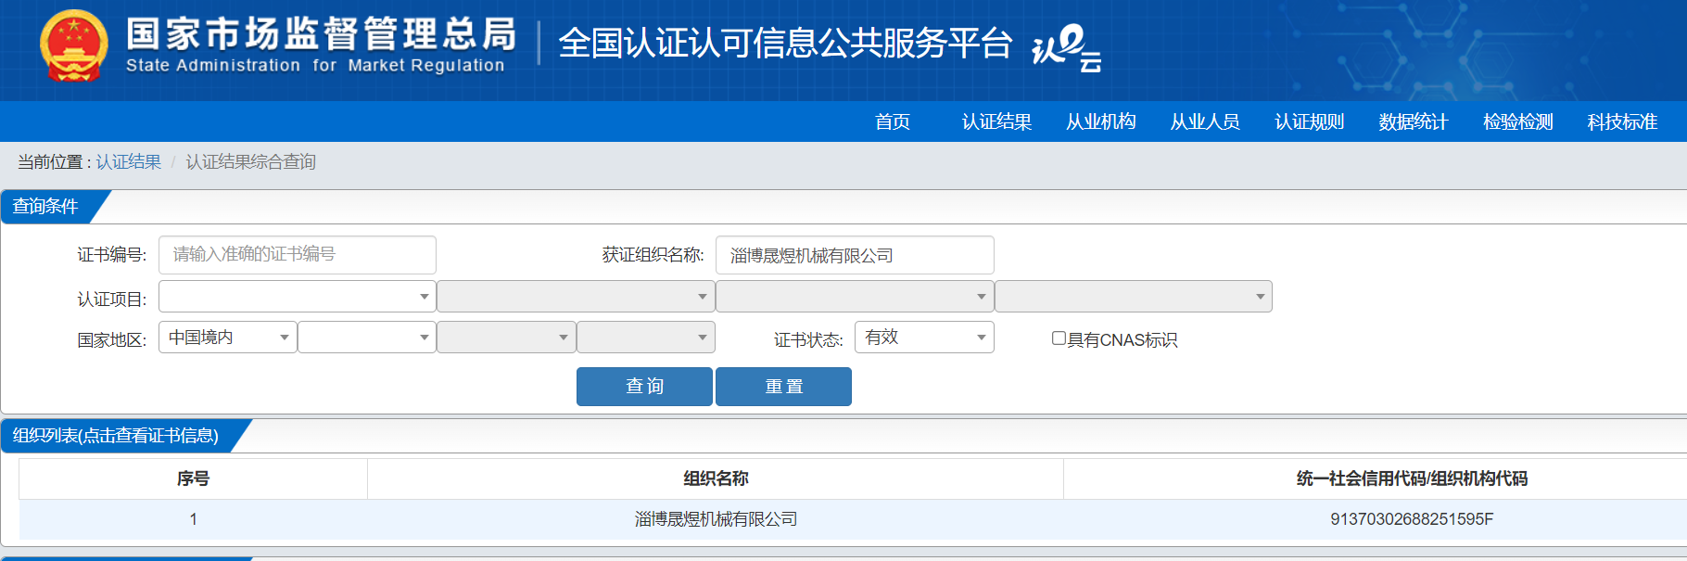Viewport: 1687px width, 561px height.
Task: Open the 首页 menu item
Action: 893,121
